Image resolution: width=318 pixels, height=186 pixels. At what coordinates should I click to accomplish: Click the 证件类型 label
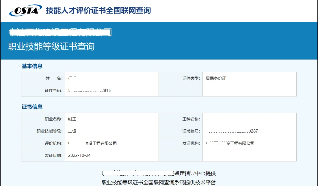(191, 78)
